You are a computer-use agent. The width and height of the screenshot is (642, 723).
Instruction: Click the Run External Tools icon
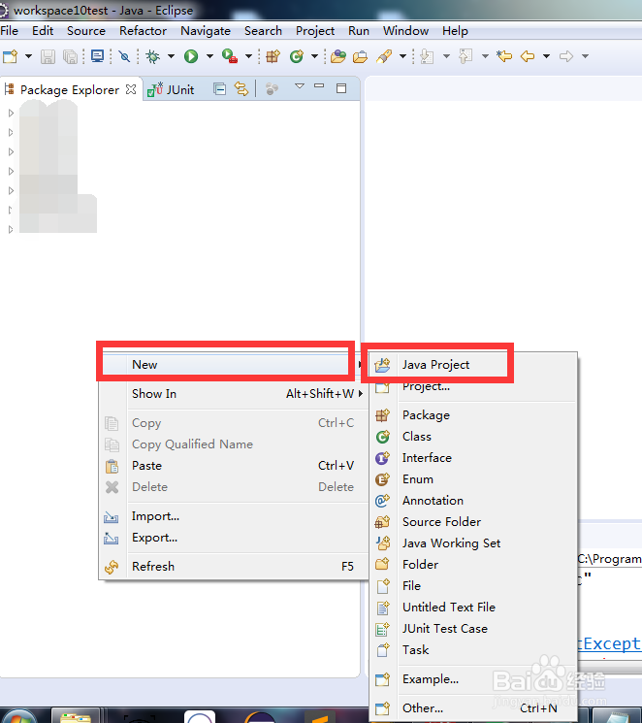click(x=230, y=56)
